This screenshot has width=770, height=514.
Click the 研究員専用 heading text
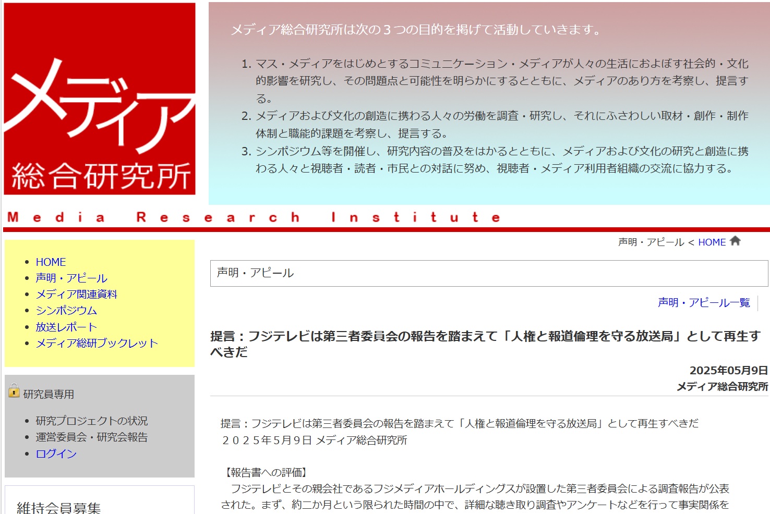(x=49, y=394)
